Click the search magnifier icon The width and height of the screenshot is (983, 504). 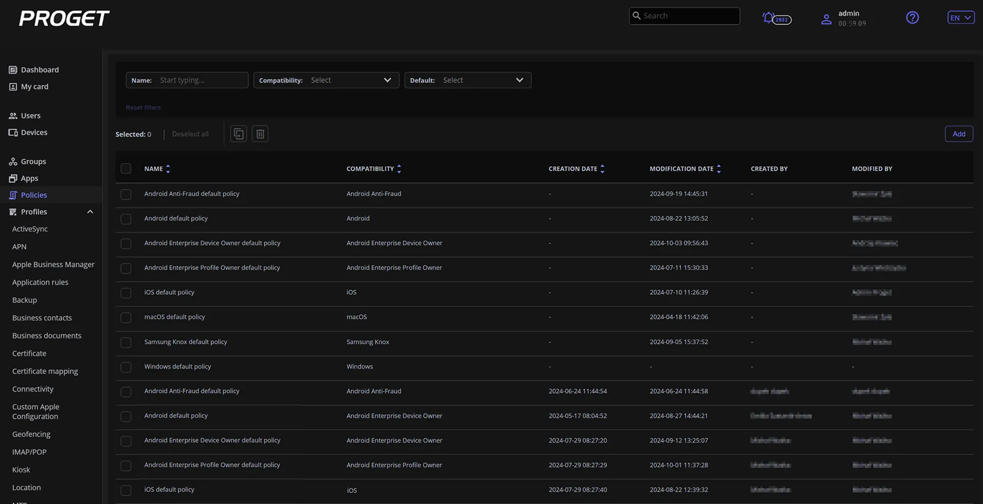pos(636,16)
